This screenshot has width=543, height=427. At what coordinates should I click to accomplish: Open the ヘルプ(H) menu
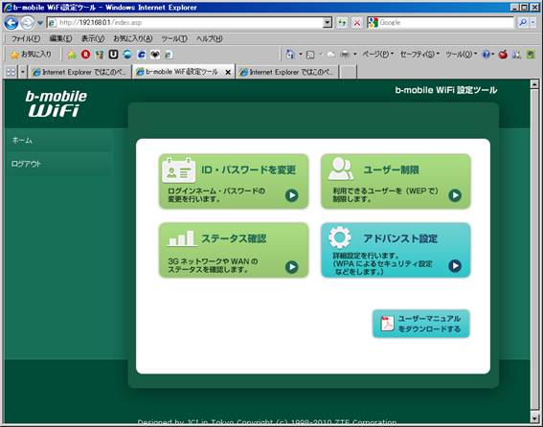tap(209, 38)
